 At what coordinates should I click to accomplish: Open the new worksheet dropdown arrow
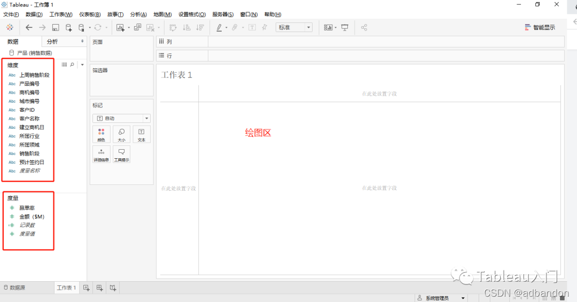coord(129,28)
